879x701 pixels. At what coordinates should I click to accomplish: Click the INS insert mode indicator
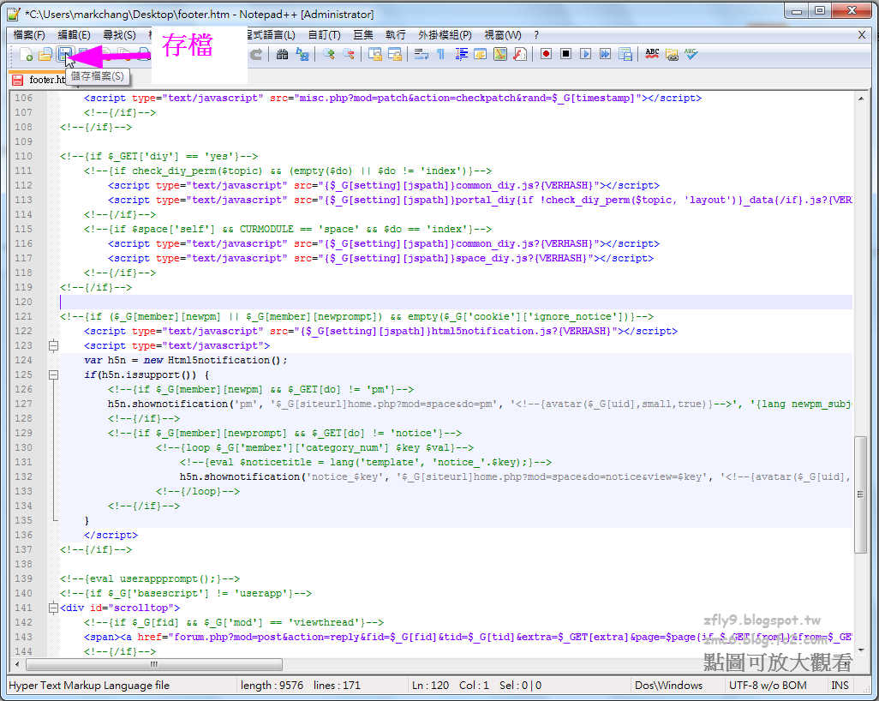coord(840,686)
